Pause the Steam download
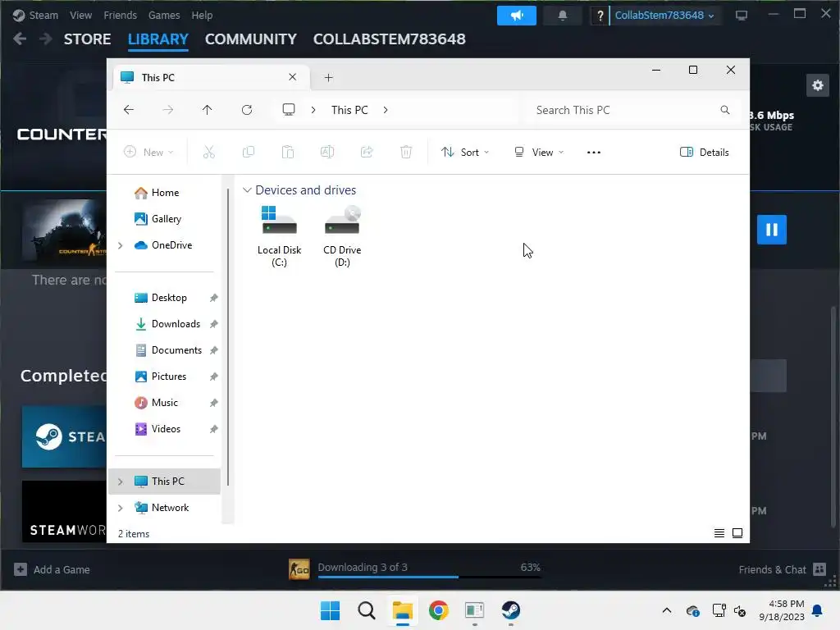This screenshot has height=630, width=840. point(771,230)
